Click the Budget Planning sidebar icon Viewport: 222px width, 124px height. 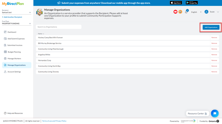(x=5, y=52)
